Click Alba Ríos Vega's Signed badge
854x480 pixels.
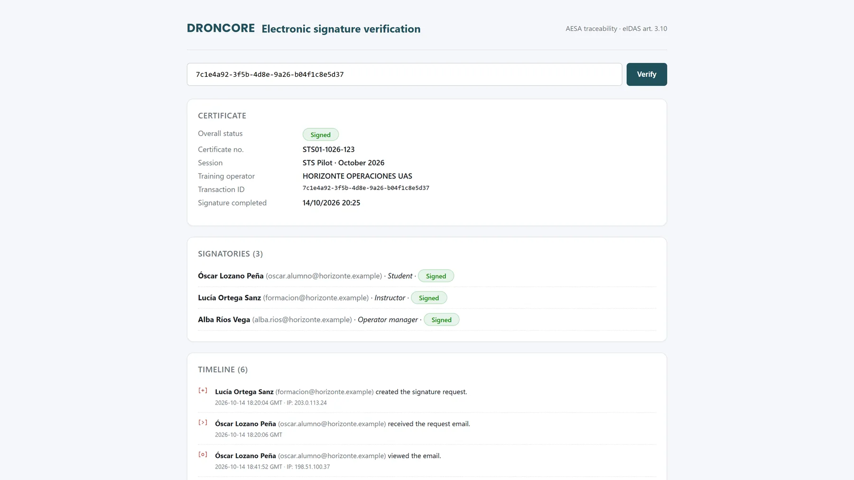coord(441,320)
